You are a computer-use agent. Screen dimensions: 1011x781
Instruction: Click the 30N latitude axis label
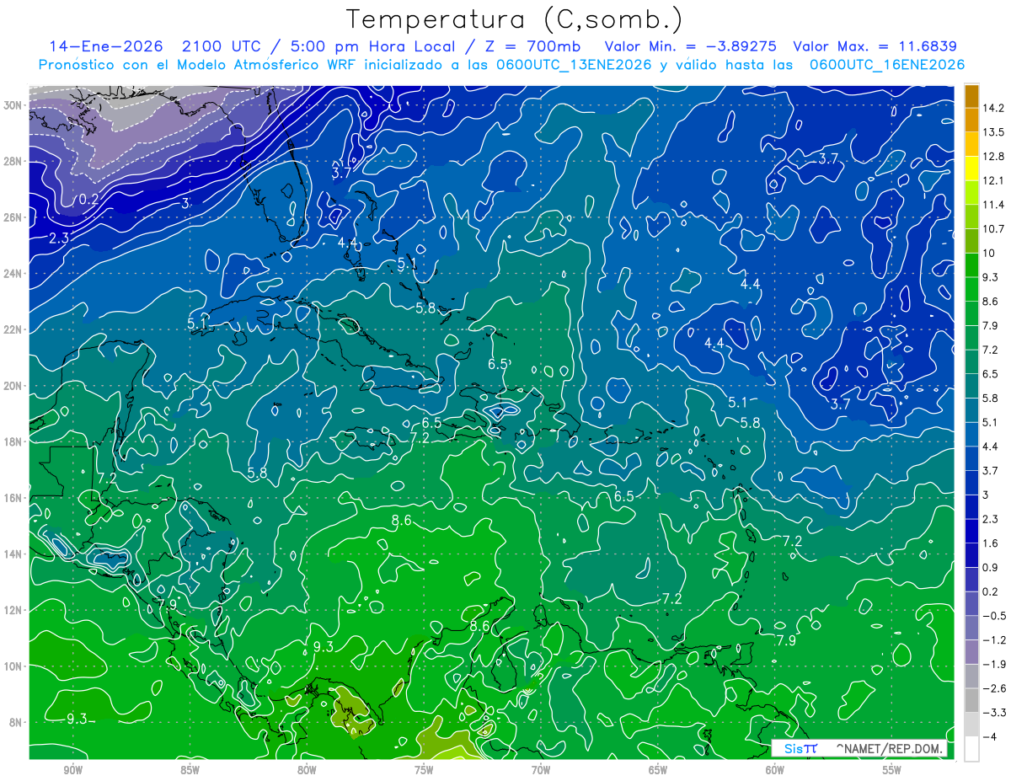tap(13, 105)
